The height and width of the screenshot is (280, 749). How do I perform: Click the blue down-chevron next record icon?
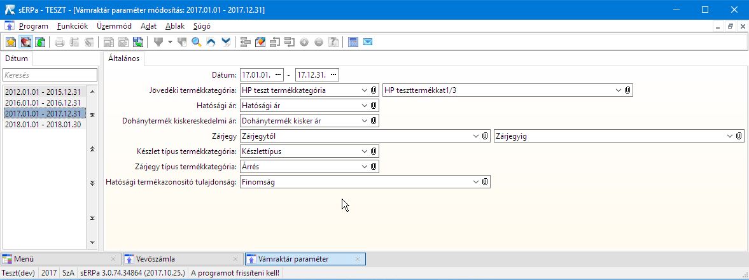pos(225,42)
